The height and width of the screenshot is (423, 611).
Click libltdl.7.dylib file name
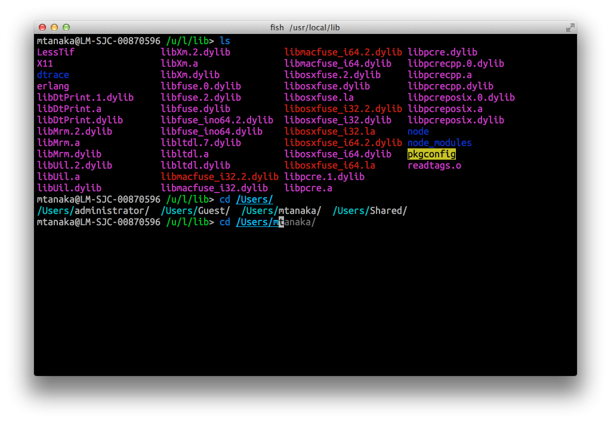tap(201, 143)
